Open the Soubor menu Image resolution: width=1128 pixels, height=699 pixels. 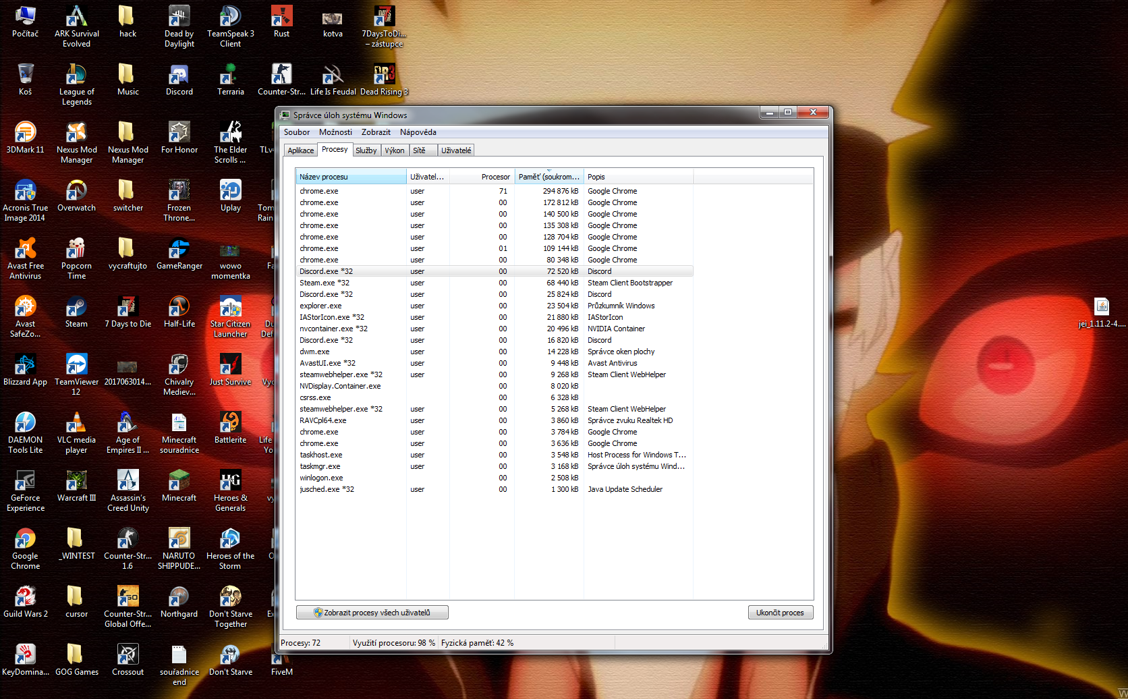coord(297,132)
